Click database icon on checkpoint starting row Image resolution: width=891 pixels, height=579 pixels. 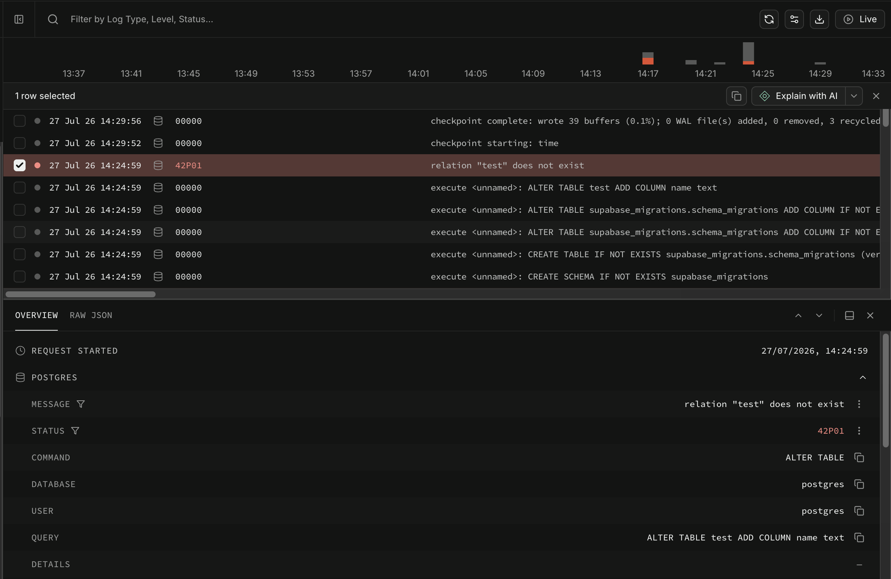(x=158, y=143)
